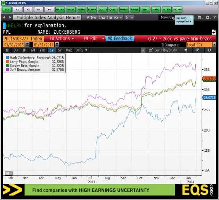Viewport: 219px width, 200px height.
Task: Open the Security/Study chart menu
Action: [x=163, y=50]
